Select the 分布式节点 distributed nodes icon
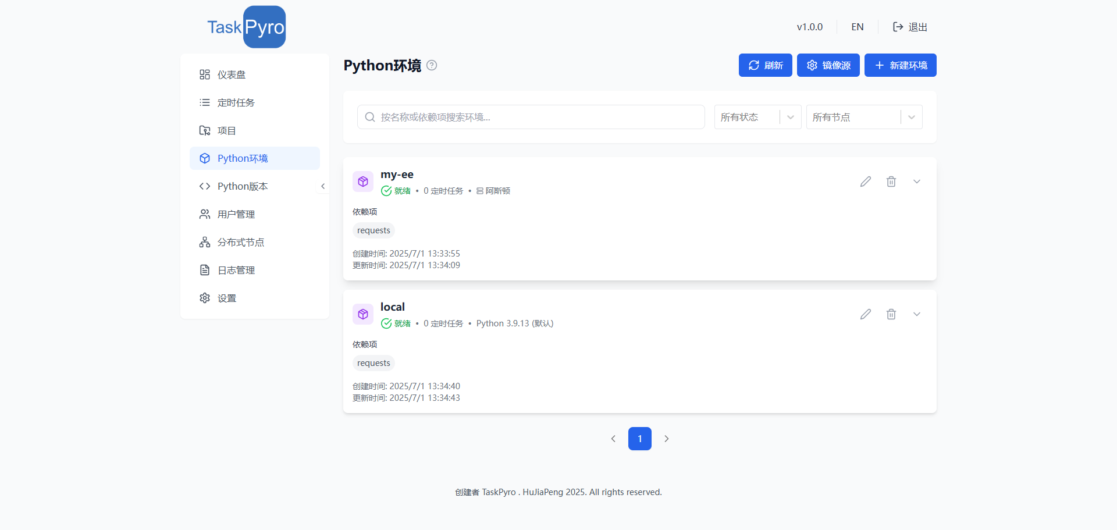This screenshot has height=530, width=1117. coord(204,242)
